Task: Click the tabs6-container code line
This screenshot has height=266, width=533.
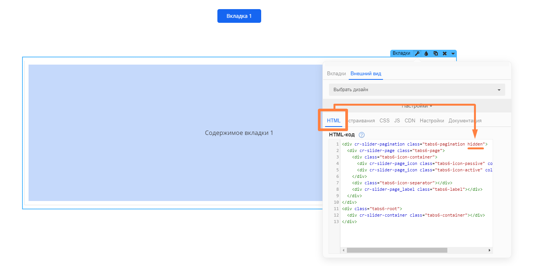Action: click(416, 215)
